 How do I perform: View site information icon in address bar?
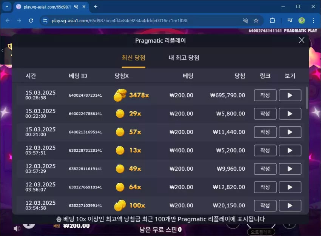45,20
